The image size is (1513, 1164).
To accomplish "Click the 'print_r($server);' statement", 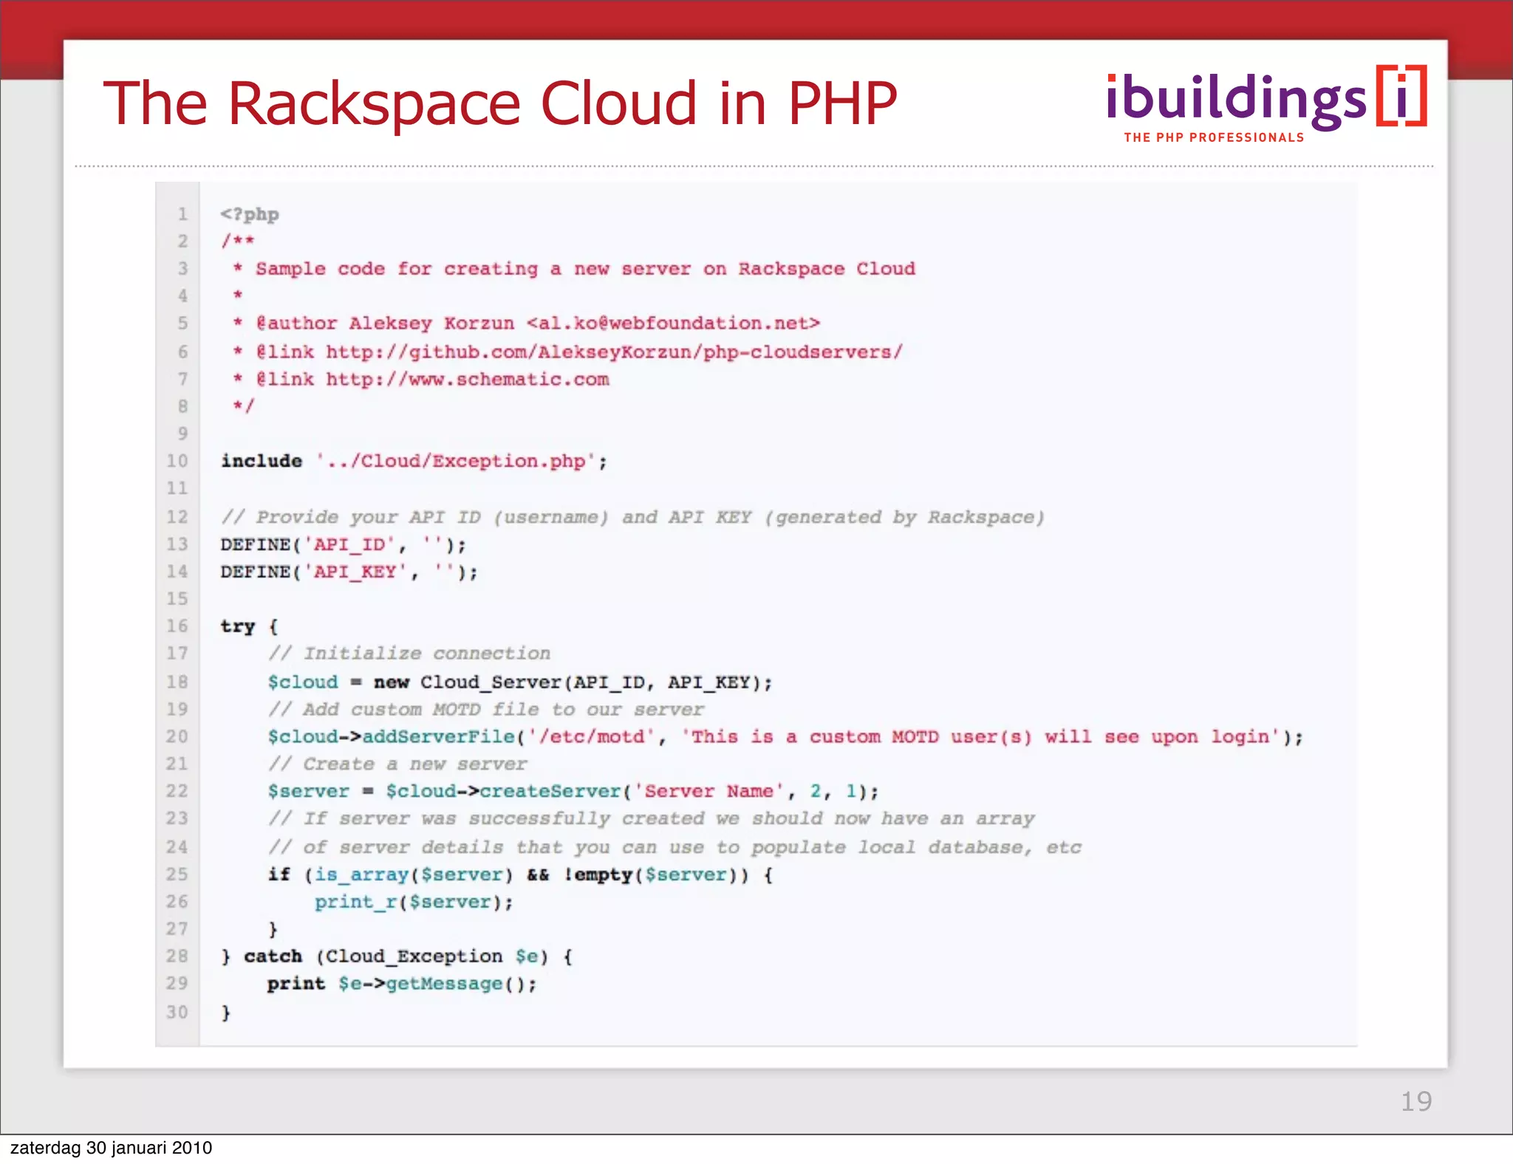I will pos(414,902).
